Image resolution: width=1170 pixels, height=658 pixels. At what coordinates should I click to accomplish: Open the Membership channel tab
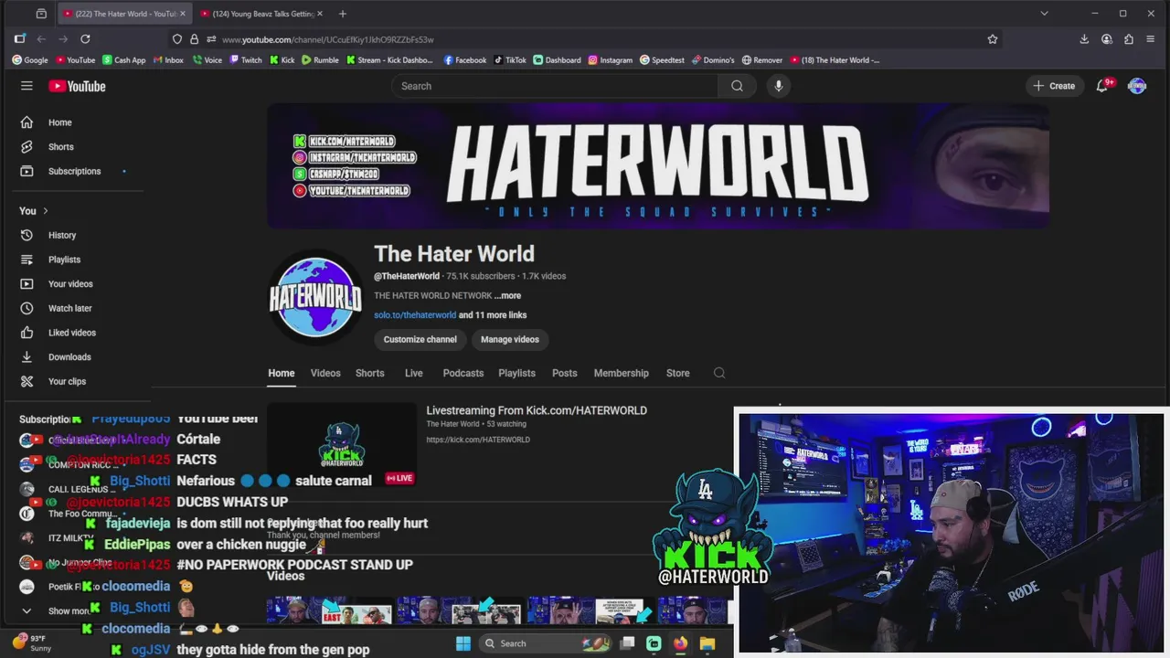[x=621, y=373]
